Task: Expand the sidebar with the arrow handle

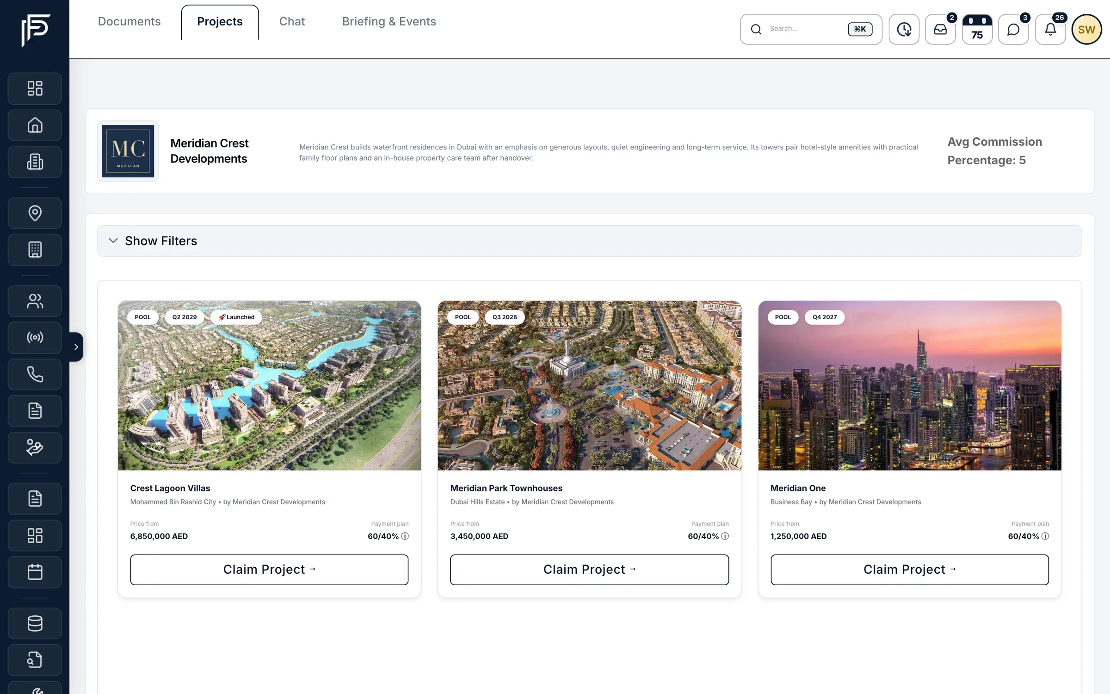Action: click(76, 347)
